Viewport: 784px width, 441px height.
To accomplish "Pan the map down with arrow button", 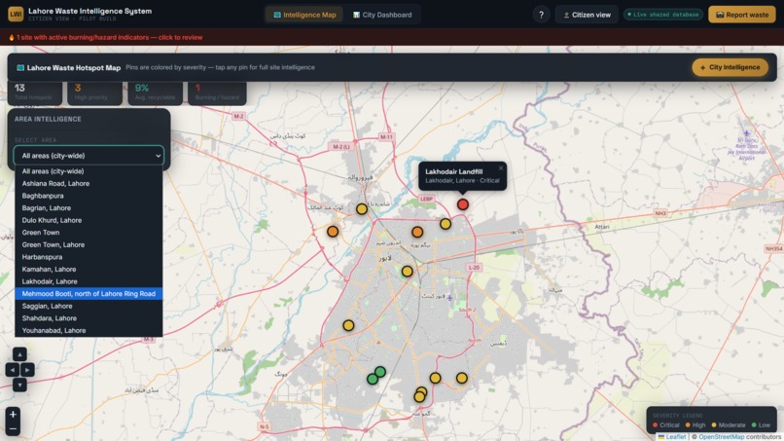I will tap(19, 385).
